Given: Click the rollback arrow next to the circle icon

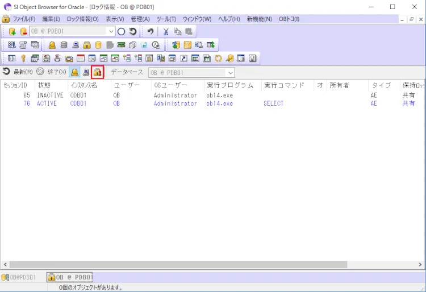Looking at the screenshot, I should tap(132, 31).
